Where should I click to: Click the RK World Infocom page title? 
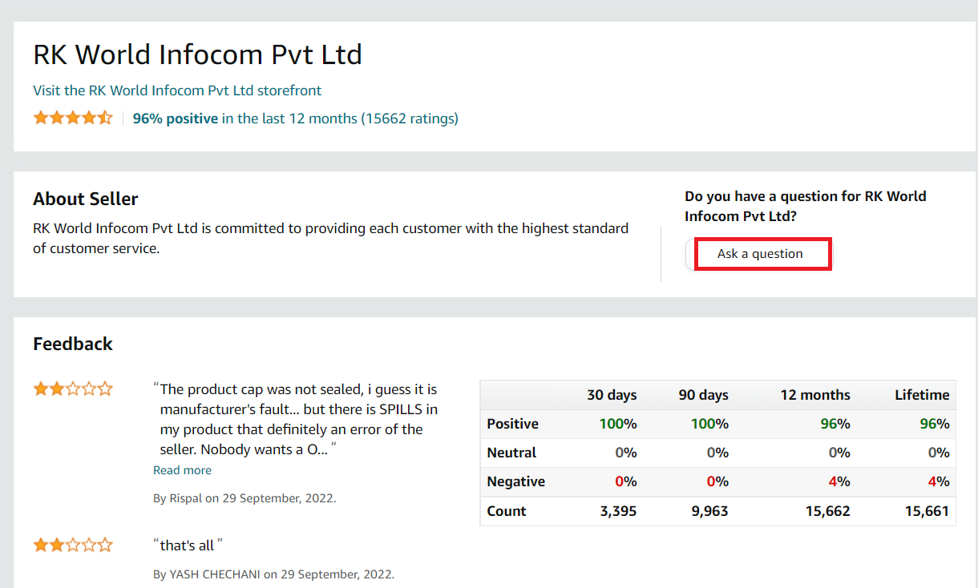[x=197, y=54]
